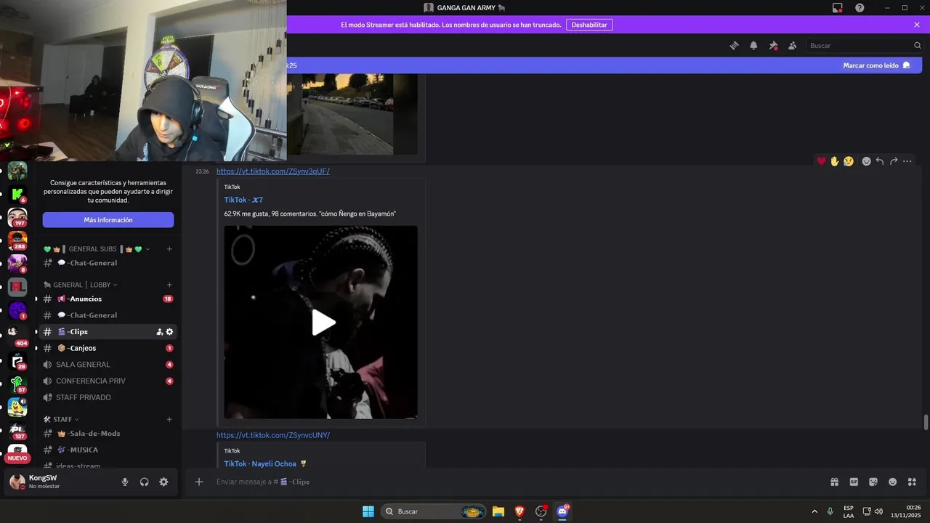Click plus icon to attach a file
The height and width of the screenshot is (523, 930).
pos(199,482)
